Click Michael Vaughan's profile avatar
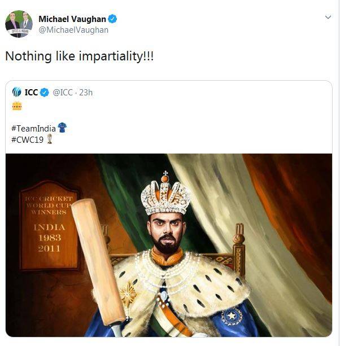 tap(19, 24)
